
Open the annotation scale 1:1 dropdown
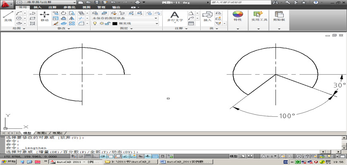269,156
